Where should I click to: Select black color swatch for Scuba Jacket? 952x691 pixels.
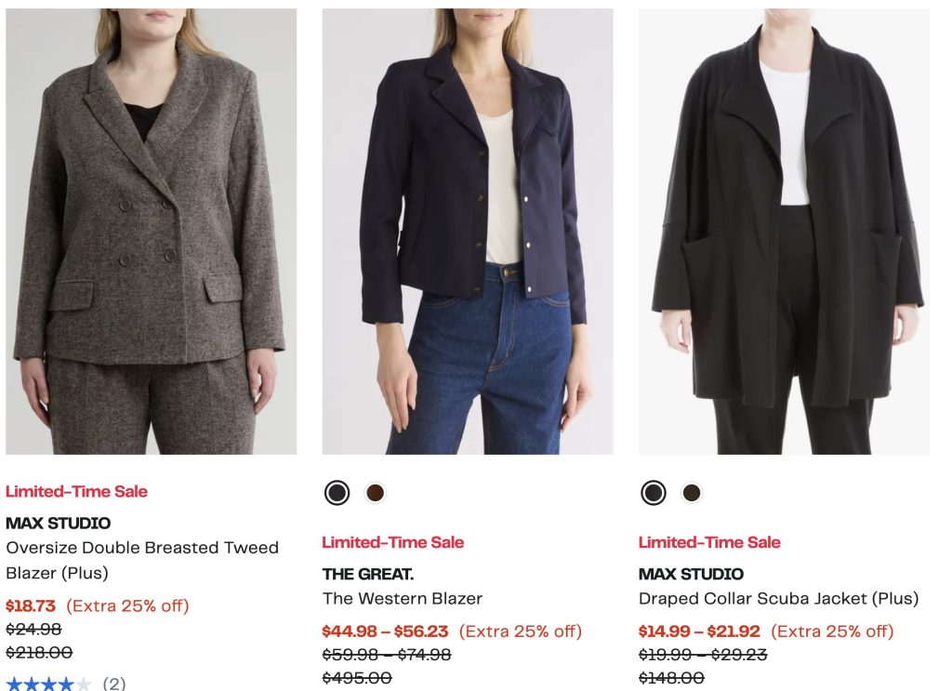[654, 492]
